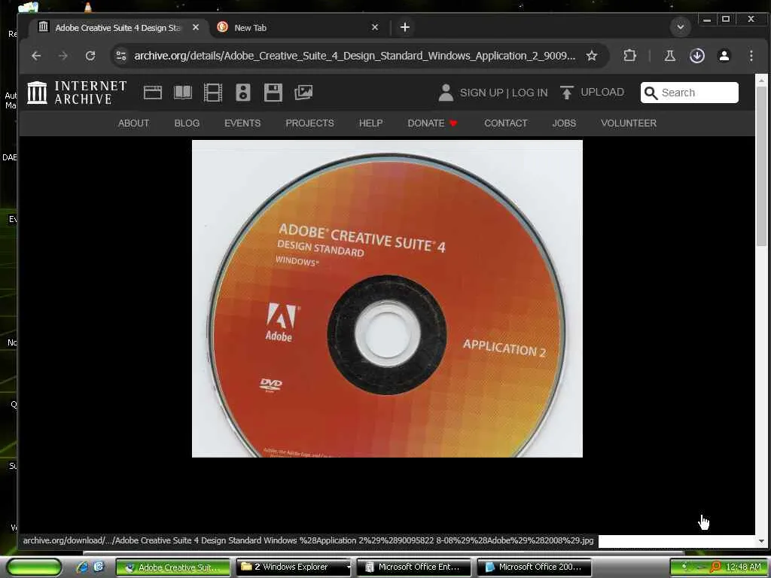Expand the Windows Explorer taskbar group arrow

point(348,567)
